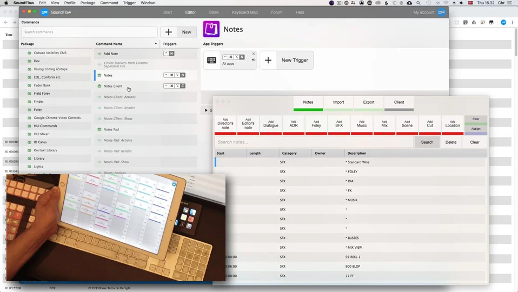Remove the All apps trigger via X
Screen dimensions: 518x292
254,54
